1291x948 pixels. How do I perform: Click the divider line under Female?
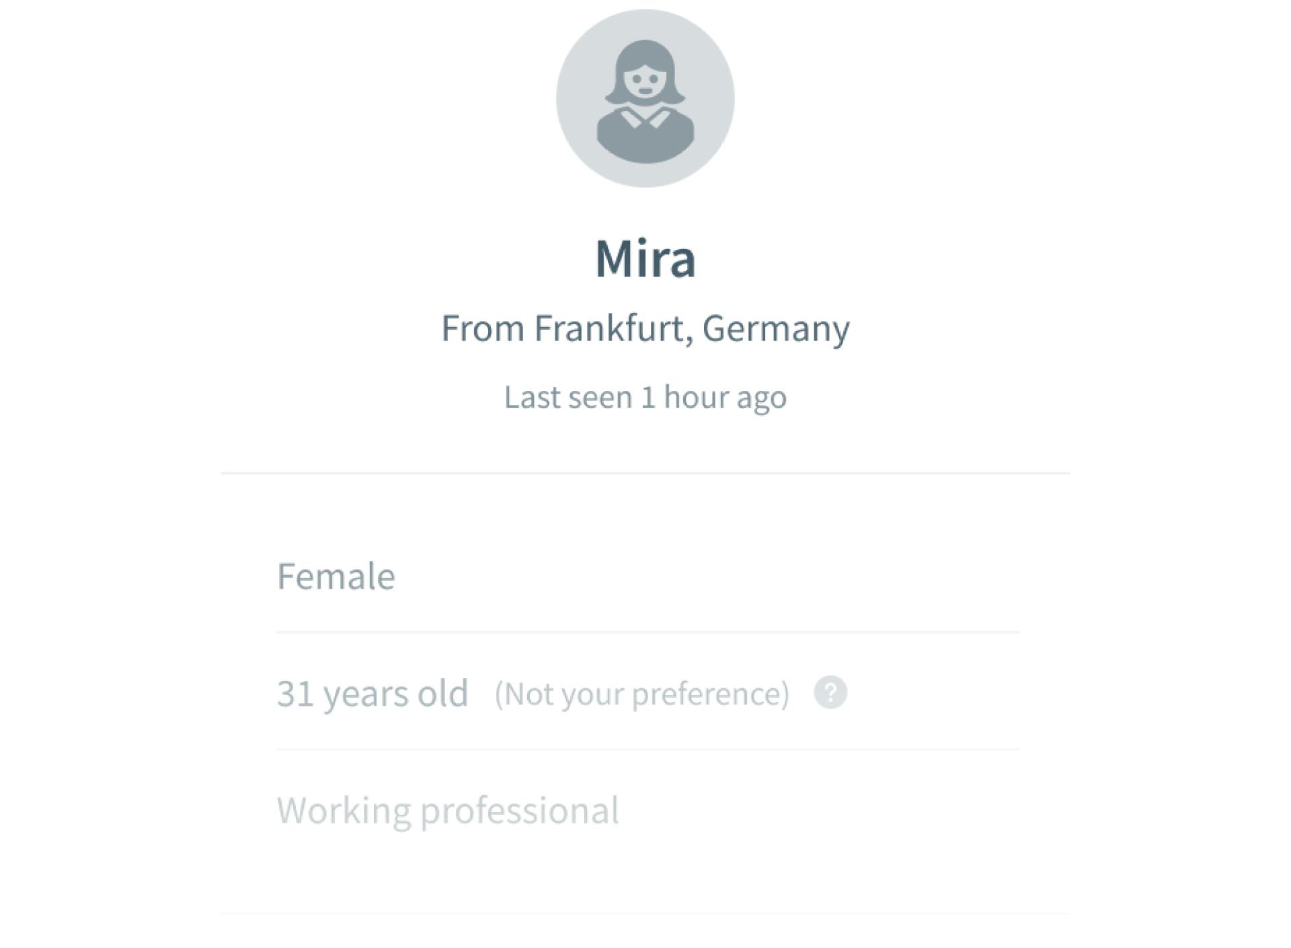[x=648, y=632]
